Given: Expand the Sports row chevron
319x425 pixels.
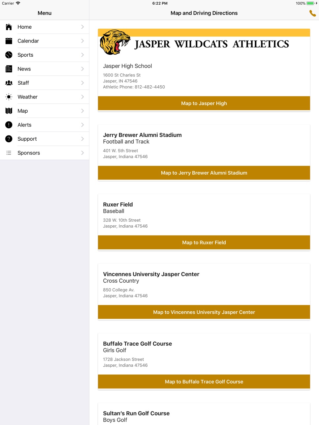Looking at the screenshot, I should [82, 55].
